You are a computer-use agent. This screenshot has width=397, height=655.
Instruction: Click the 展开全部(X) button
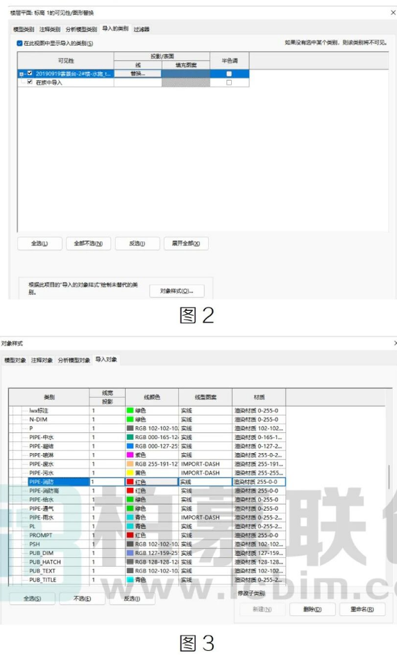tap(186, 243)
